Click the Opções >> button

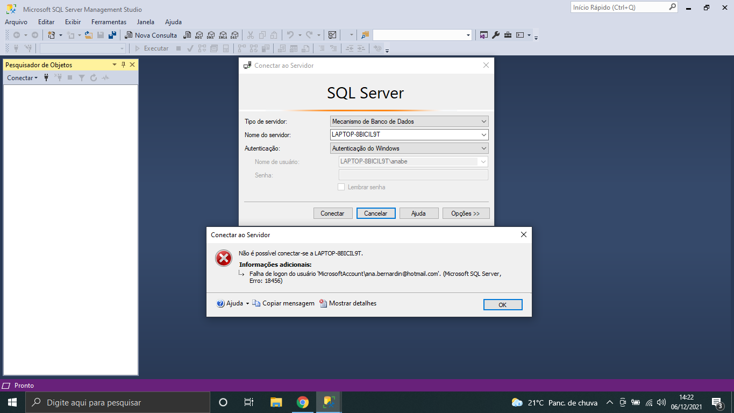point(466,213)
